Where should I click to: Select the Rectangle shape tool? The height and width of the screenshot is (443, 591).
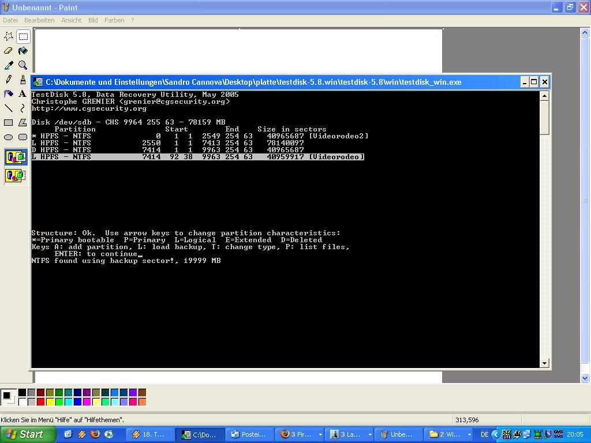8,123
